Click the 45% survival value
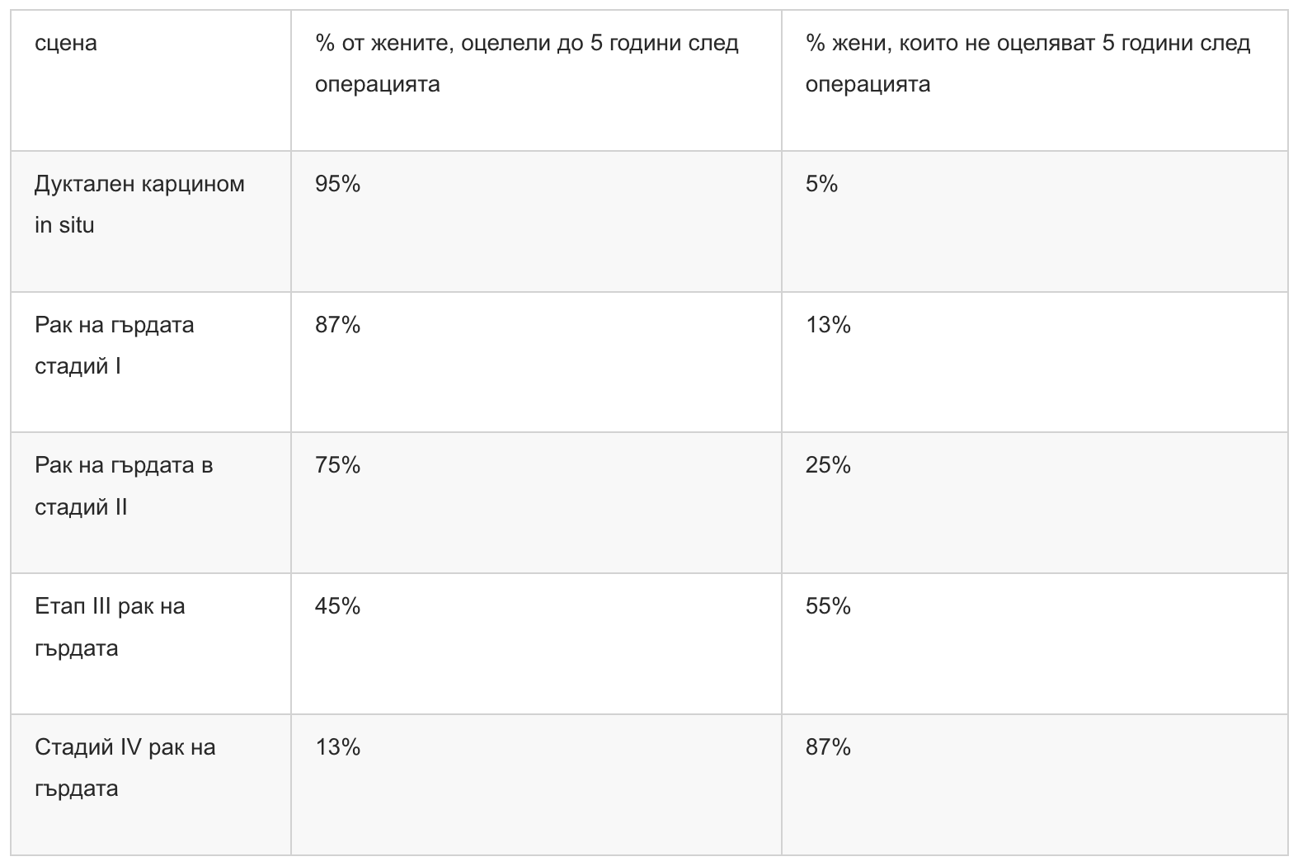 click(337, 606)
